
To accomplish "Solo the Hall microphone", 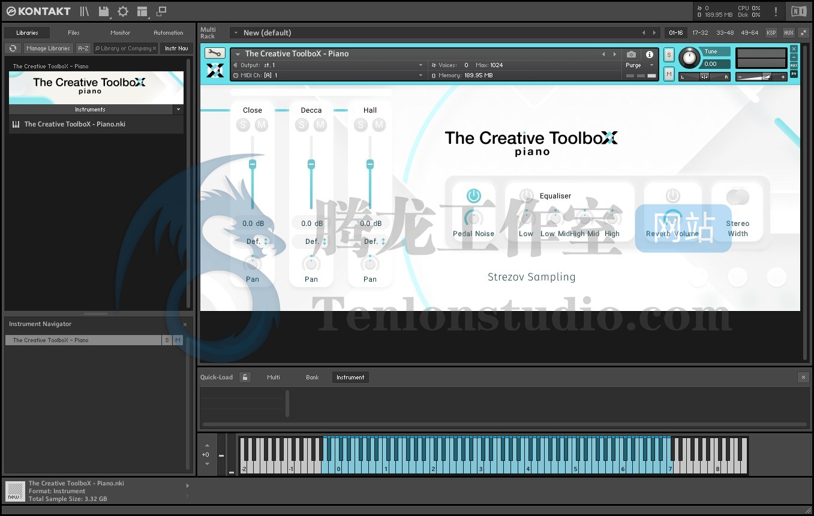I will (x=361, y=125).
